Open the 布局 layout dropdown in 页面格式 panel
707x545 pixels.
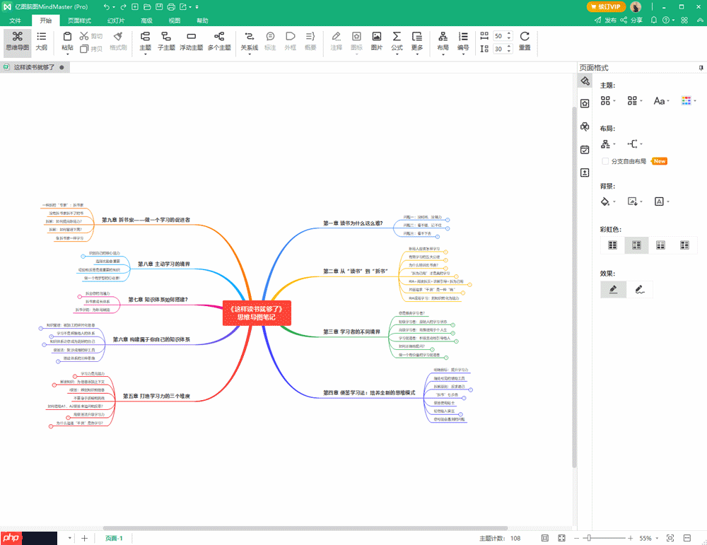pos(608,144)
